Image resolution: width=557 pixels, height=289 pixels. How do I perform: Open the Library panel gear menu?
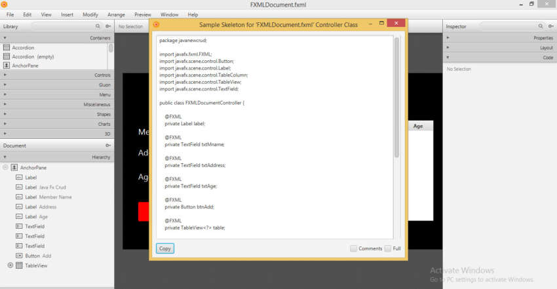108,27
